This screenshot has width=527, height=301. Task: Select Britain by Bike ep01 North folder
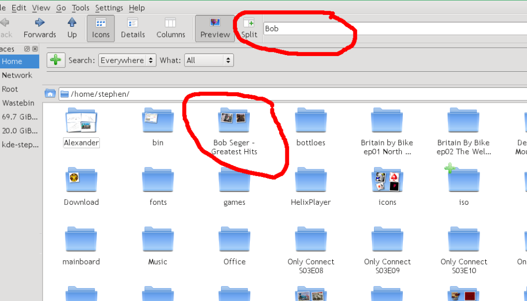pyautogui.click(x=387, y=132)
